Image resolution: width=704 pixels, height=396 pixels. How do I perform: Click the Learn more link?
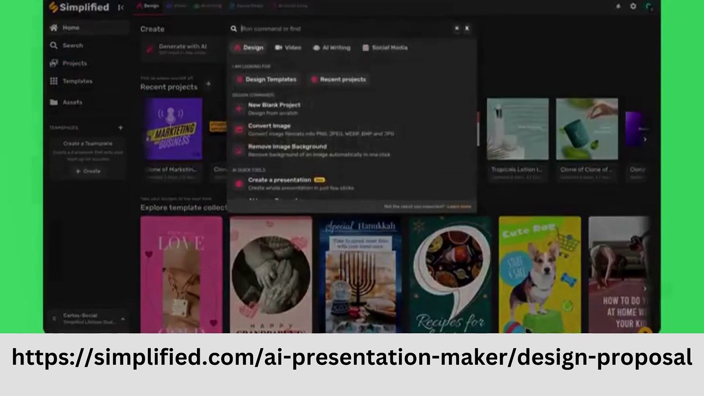pos(459,207)
